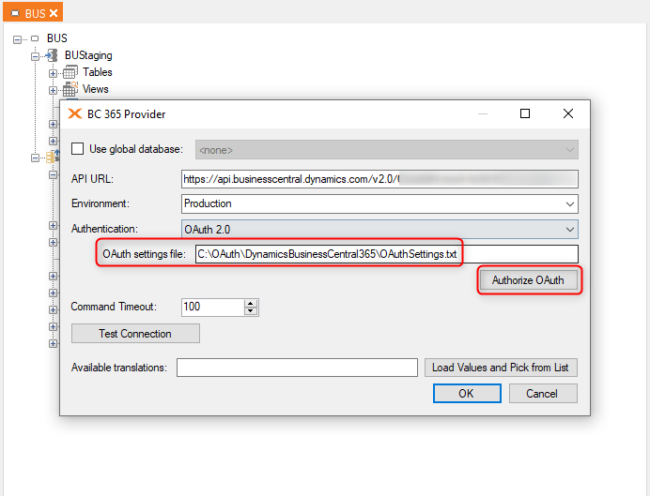
Task: Click the API URL field
Action: (379, 179)
